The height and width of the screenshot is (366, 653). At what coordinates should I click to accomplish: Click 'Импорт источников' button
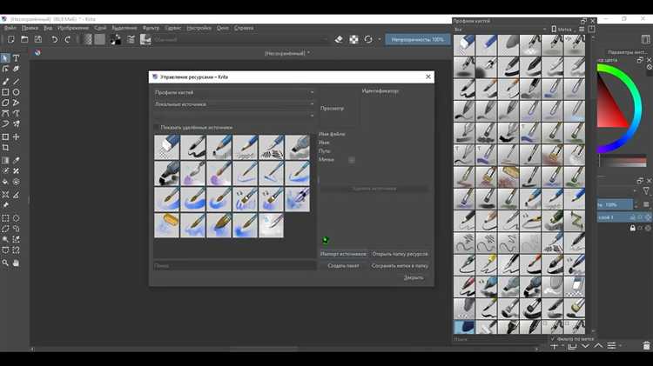tap(343, 254)
